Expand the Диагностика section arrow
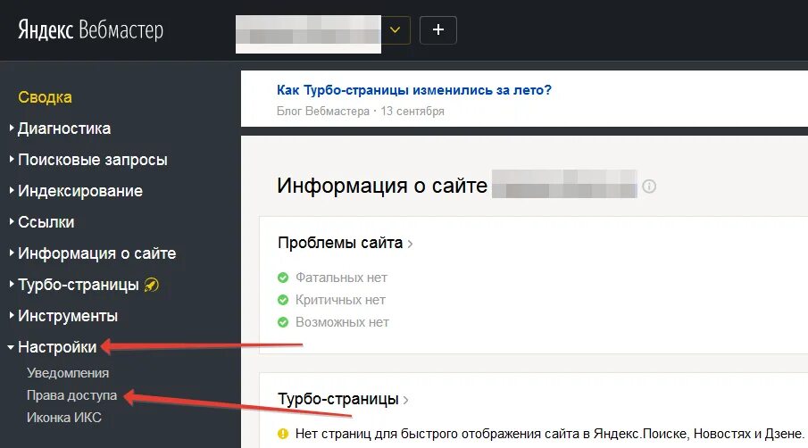This screenshot has height=448, width=808. (12, 128)
